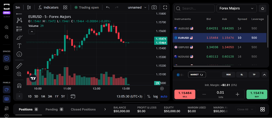Switch to the Closed Positions tab

pyautogui.click(x=83, y=109)
